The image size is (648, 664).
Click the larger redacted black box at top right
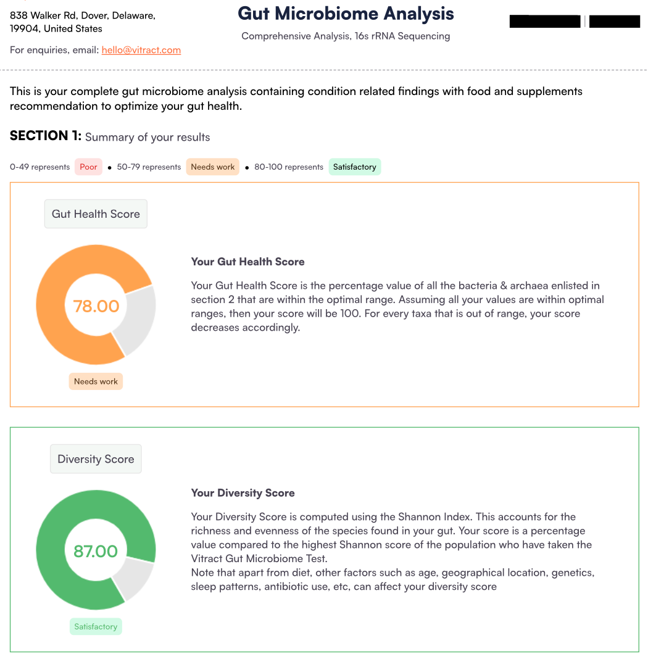(x=545, y=22)
